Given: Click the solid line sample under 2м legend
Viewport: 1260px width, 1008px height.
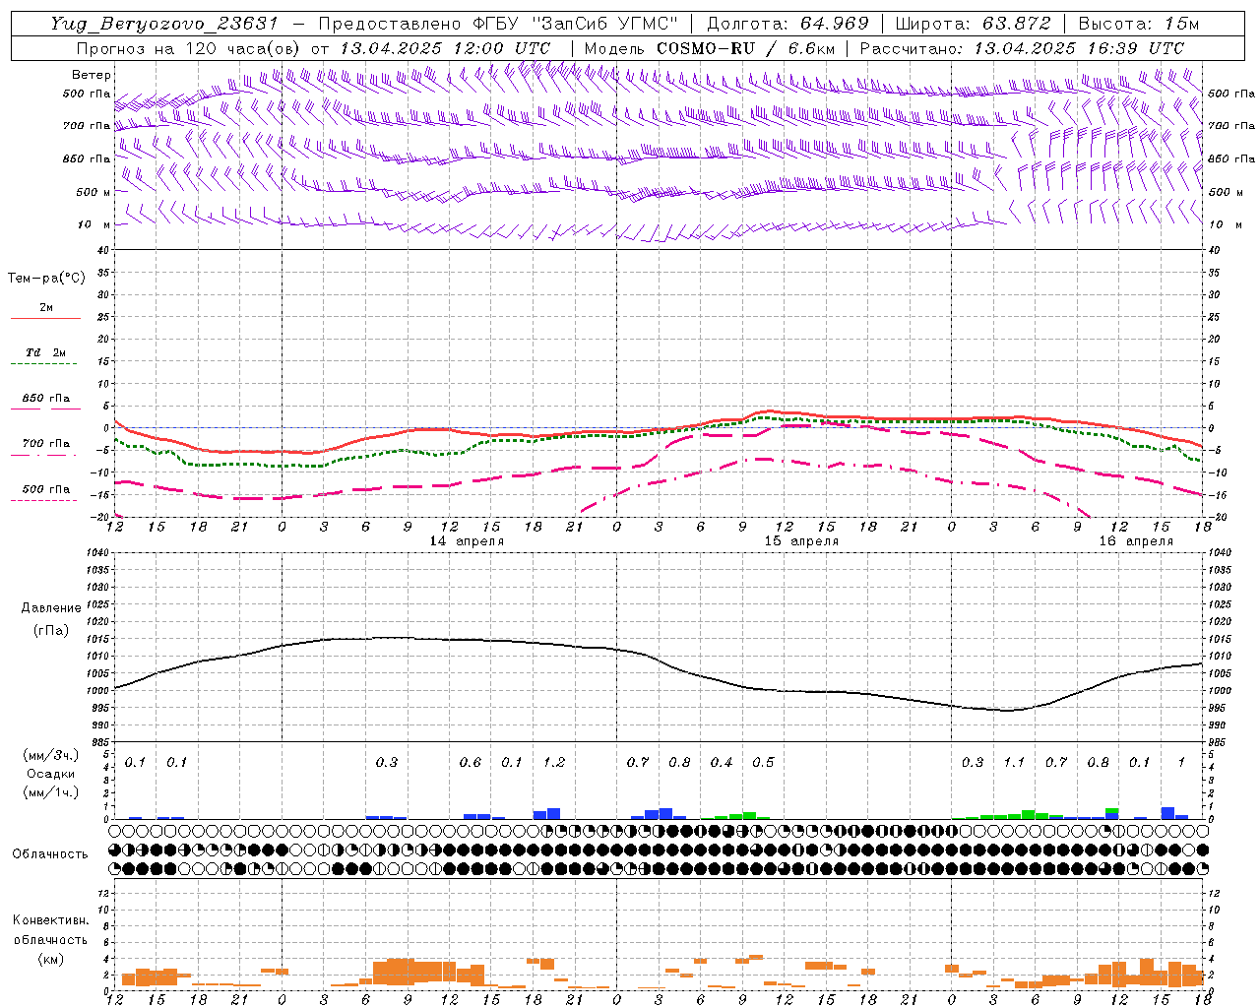Looking at the screenshot, I should point(45,319).
